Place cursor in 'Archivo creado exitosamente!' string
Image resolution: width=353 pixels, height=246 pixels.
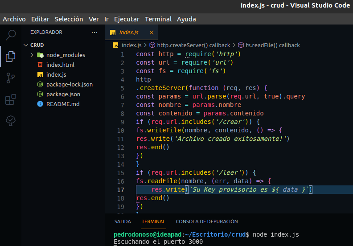pyautogui.click(x=230, y=139)
